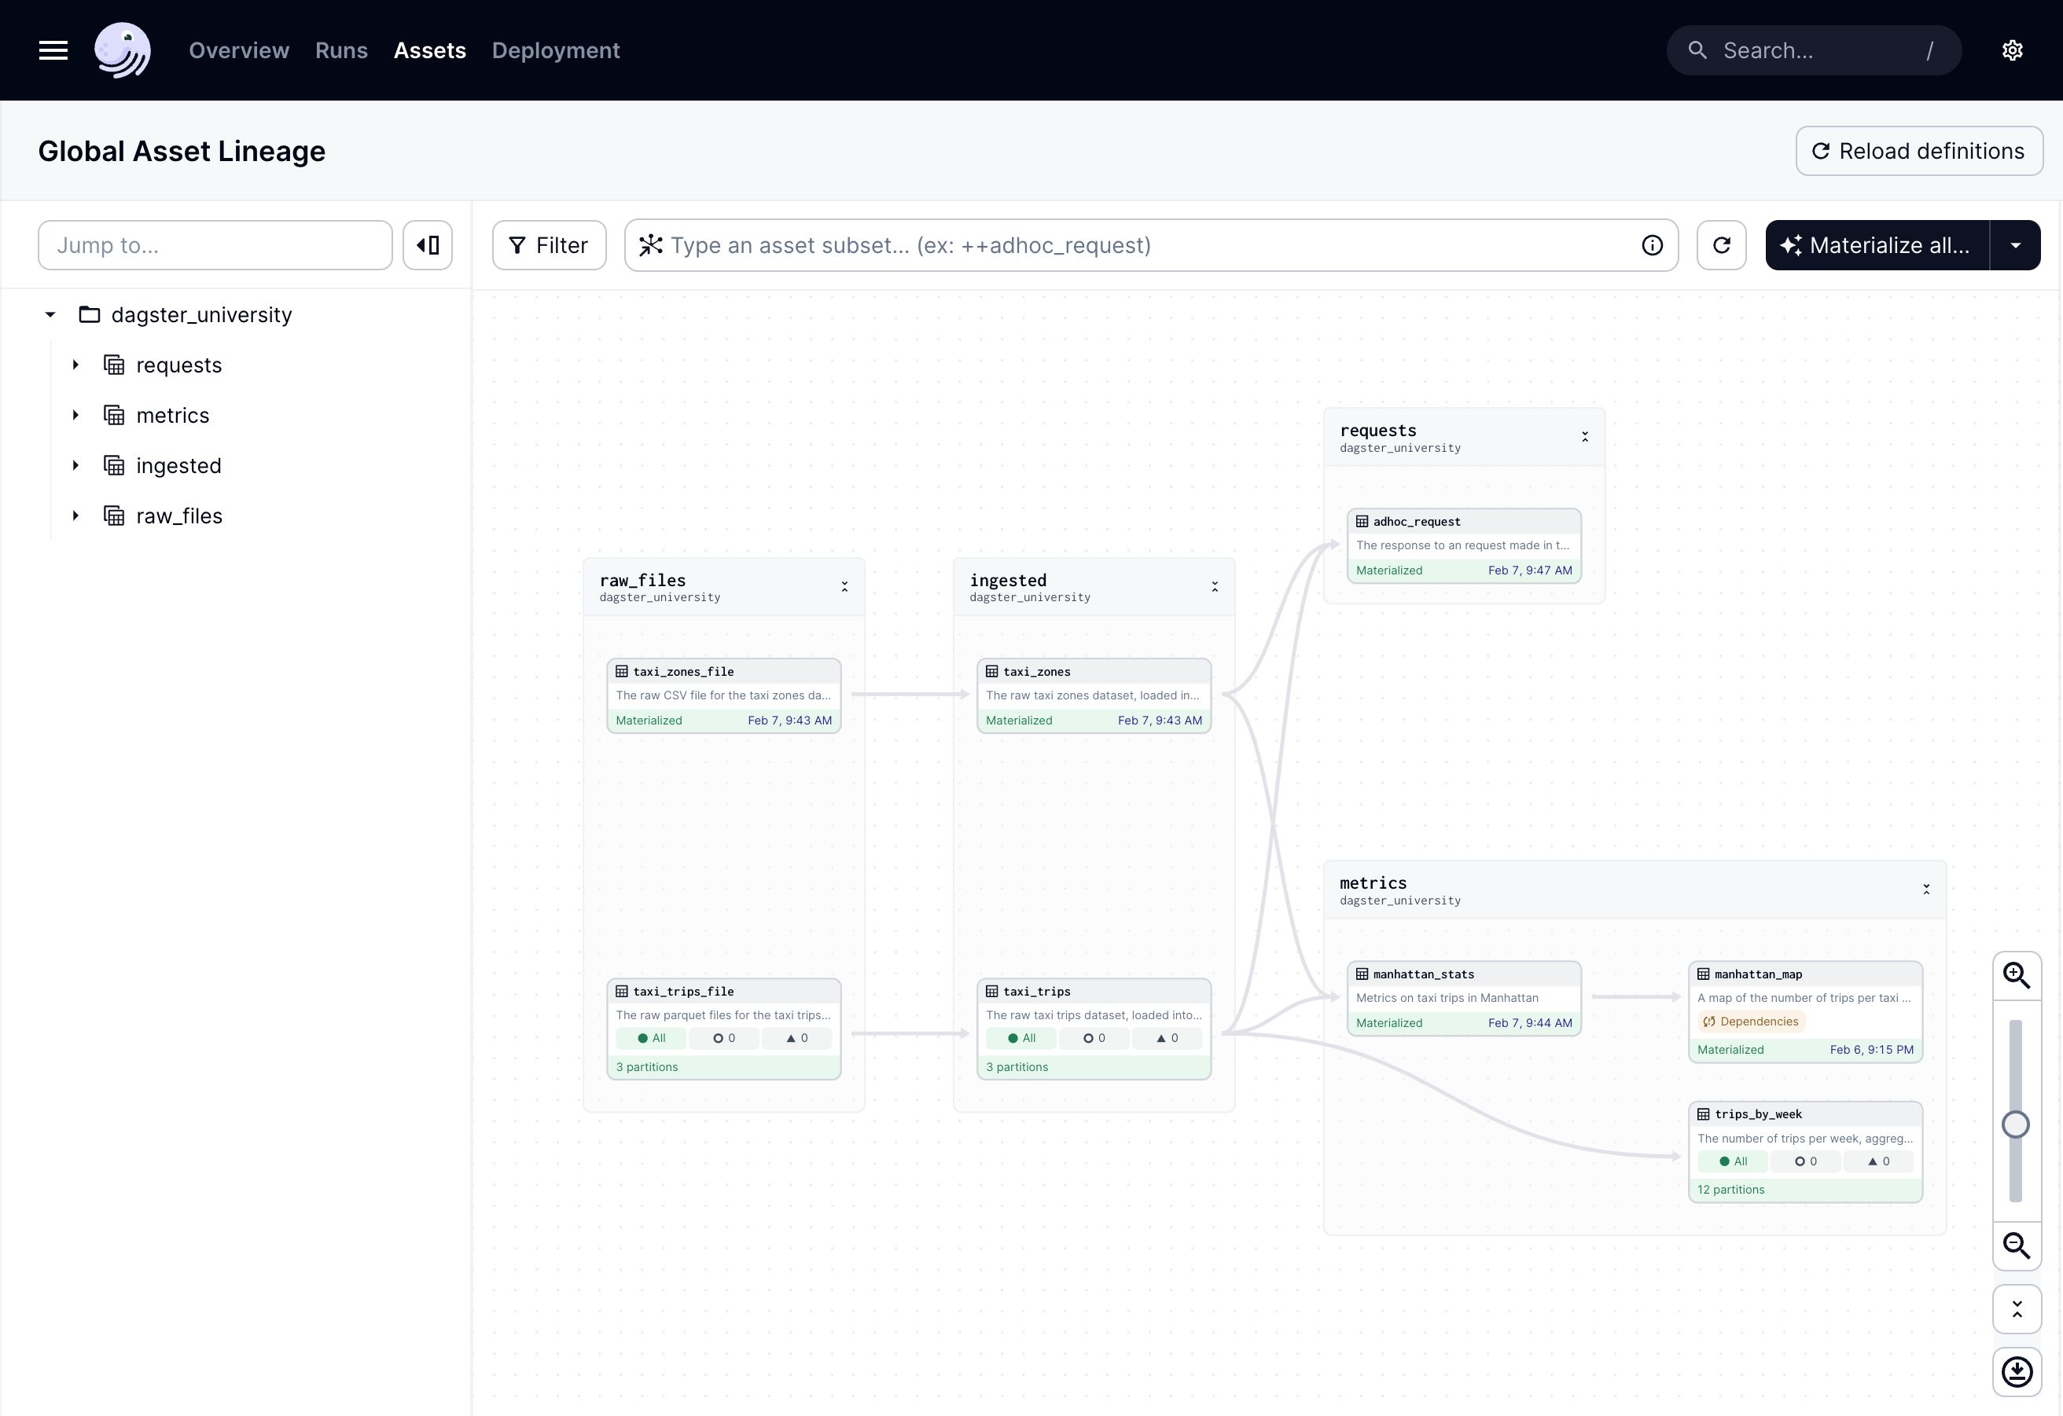Click '12 partitions' on trips_by_week node

pos(1731,1190)
